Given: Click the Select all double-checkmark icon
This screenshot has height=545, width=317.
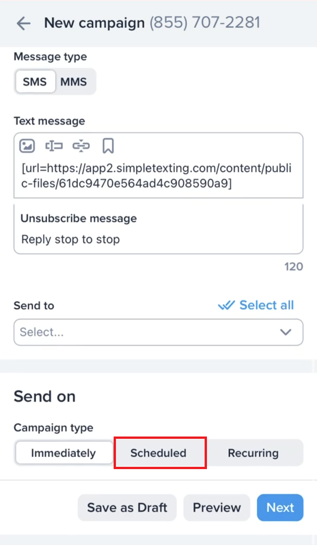Looking at the screenshot, I should [x=227, y=305].
